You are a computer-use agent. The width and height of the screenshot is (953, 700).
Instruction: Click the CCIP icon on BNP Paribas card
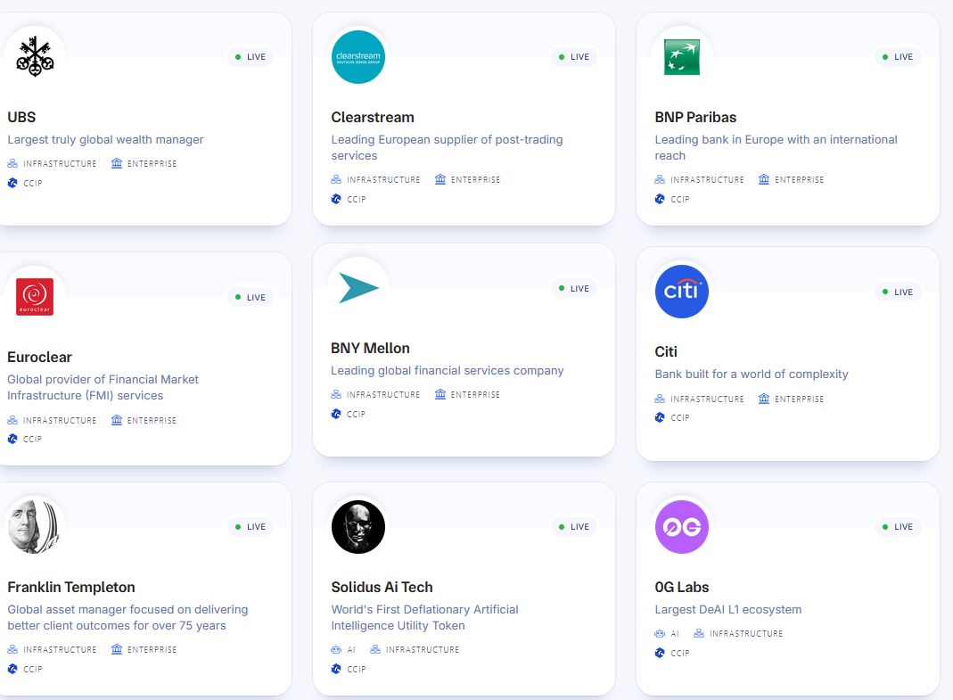click(660, 199)
